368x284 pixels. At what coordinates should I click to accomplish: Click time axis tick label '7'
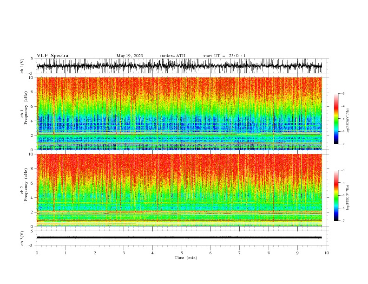click(240, 253)
